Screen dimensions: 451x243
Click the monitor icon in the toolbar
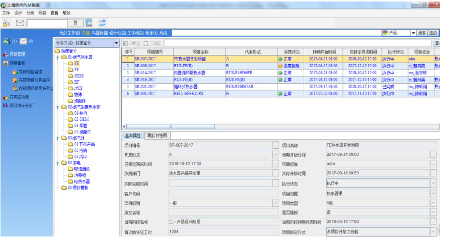89,23
